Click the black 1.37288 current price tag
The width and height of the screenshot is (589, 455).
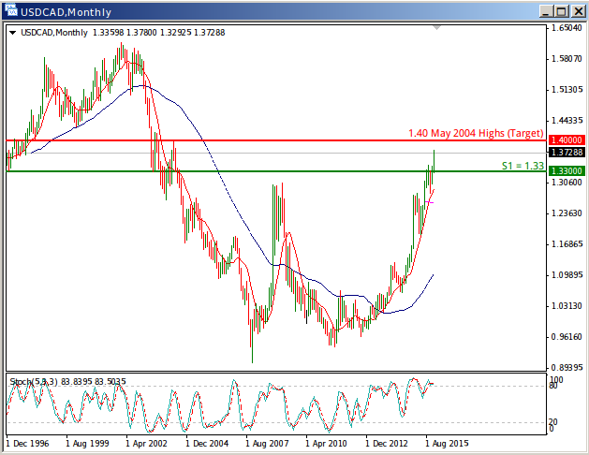[x=567, y=153]
